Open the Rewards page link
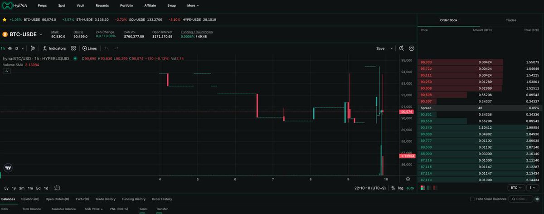This screenshot has height=214, width=544. pyautogui.click(x=102, y=5)
